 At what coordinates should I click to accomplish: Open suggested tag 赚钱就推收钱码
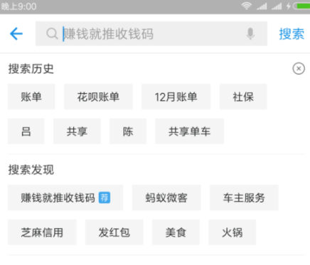tap(65, 198)
